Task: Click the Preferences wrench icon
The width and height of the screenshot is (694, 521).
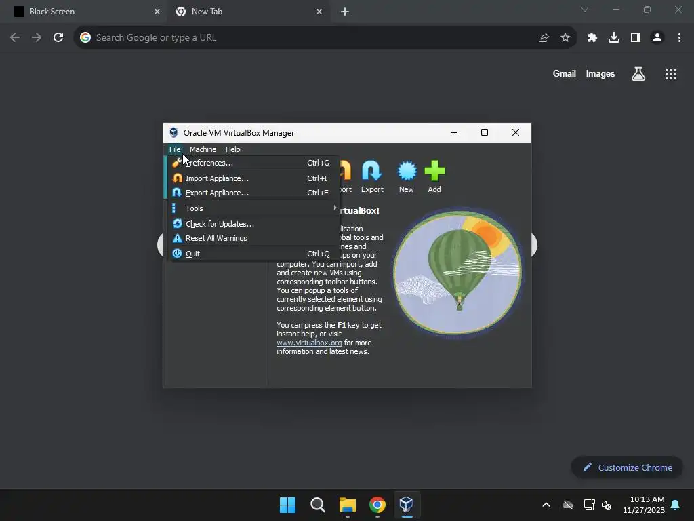Action: coord(177,163)
